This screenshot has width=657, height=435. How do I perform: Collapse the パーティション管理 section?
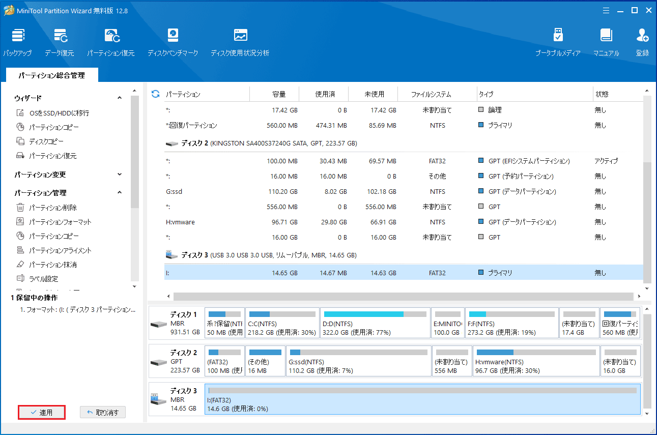point(120,193)
